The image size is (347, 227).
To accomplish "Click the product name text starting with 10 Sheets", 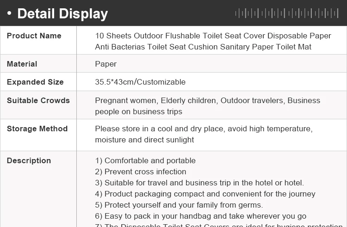I will click(x=213, y=41).
